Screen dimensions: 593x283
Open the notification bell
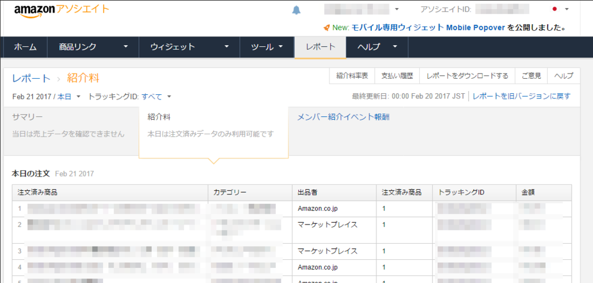[x=296, y=10]
